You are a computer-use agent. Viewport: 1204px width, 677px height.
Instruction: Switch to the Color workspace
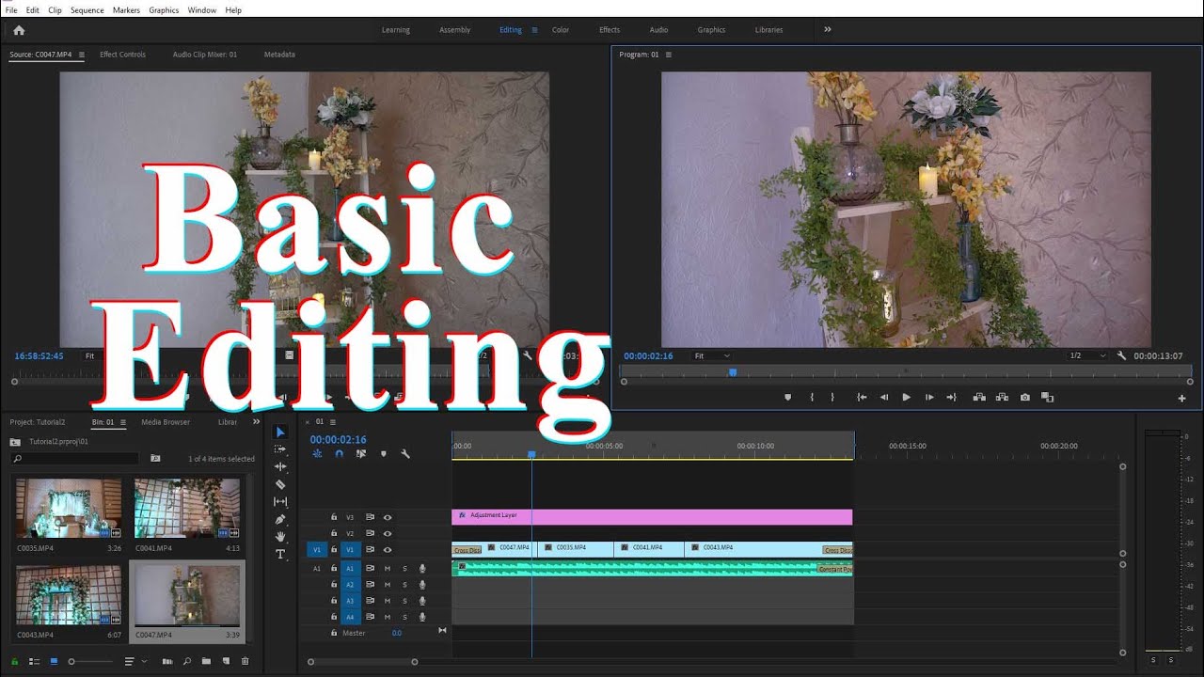tap(561, 30)
